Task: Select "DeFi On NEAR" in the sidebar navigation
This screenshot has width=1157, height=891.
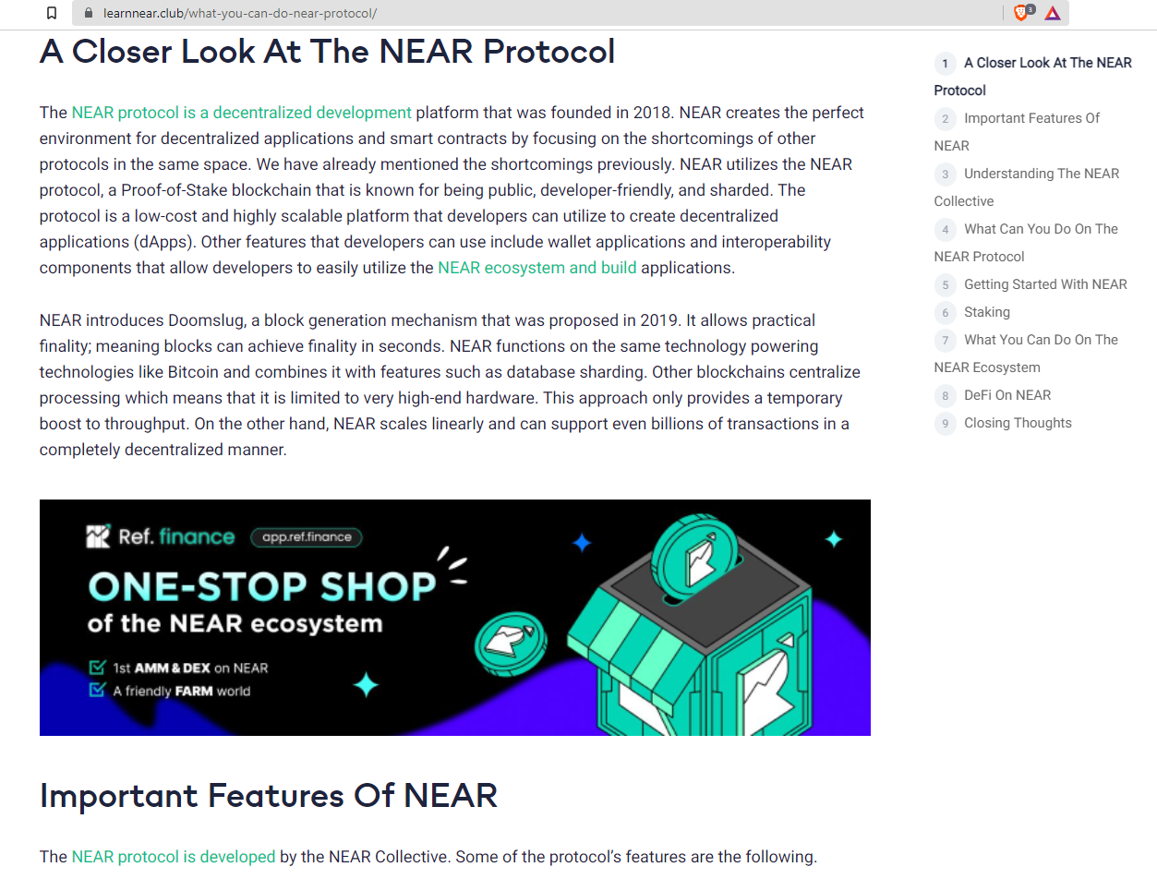Action: pos(1006,395)
